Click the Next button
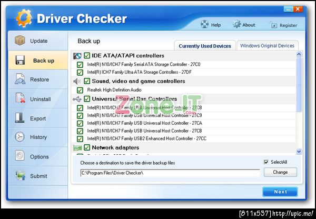The height and width of the screenshot is (219, 316). click(280, 192)
